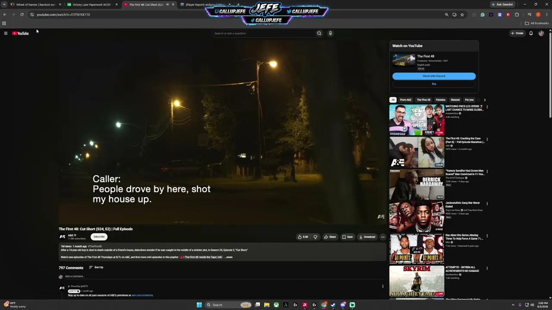Select the Felonies filter chip
The width and height of the screenshot is (552, 310).
pyautogui.click(x=440, y=100)
